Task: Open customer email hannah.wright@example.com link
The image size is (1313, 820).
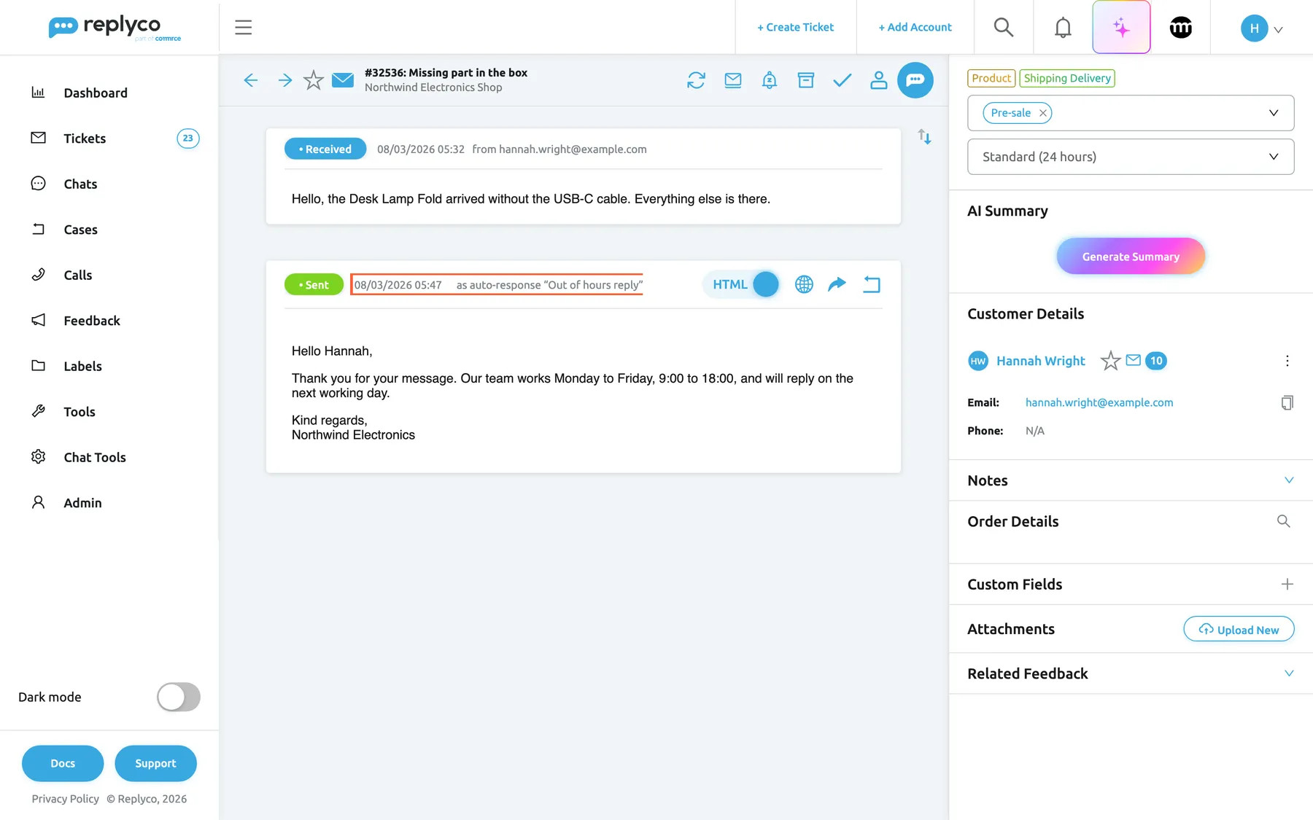Action: (x=1099, y=402)
